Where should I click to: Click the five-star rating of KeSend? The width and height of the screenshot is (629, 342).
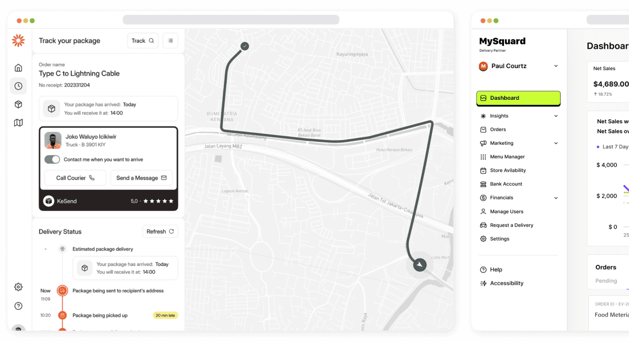click(159, 201)
